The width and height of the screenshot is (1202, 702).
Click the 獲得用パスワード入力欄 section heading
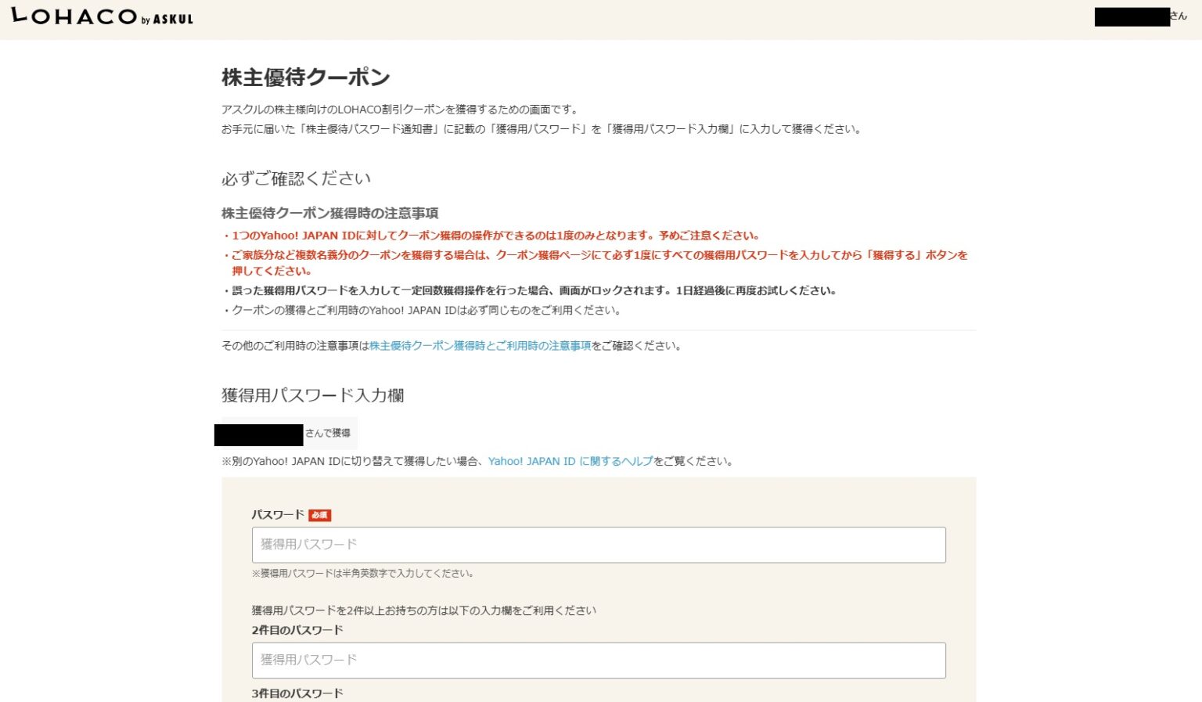pyautogui.click(x=314, y=396)
